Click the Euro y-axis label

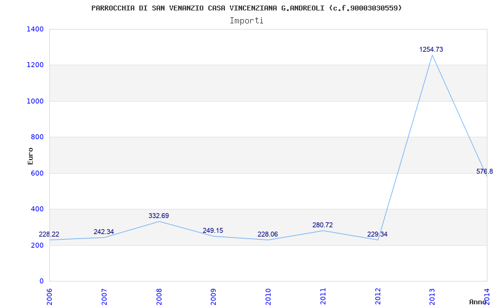coord(30,156)
